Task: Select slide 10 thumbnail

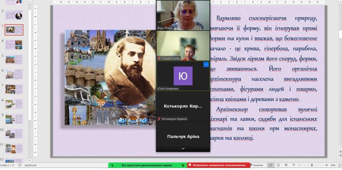Action: 14,134
